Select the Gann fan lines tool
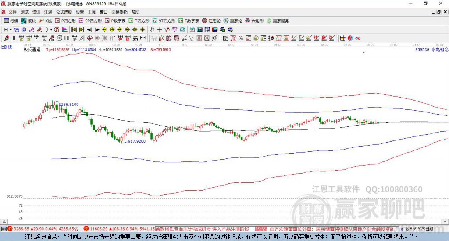 click(x=161, y=38)
